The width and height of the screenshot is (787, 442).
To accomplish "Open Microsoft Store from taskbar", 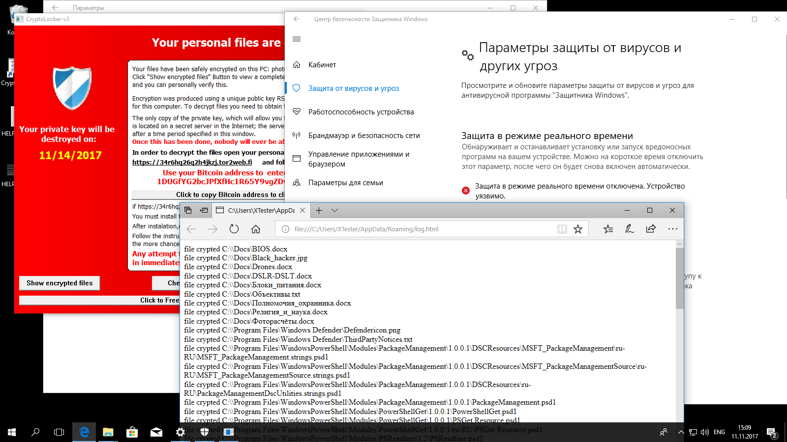I will (x=132, y=432).
